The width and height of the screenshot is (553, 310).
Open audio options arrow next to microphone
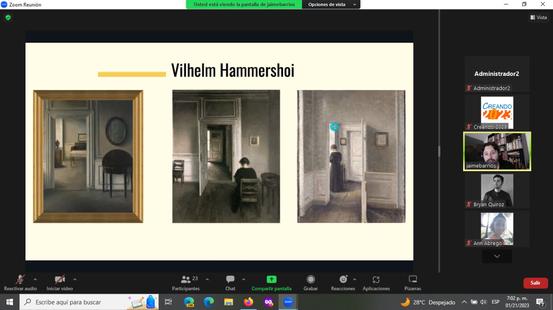point(35,279)
